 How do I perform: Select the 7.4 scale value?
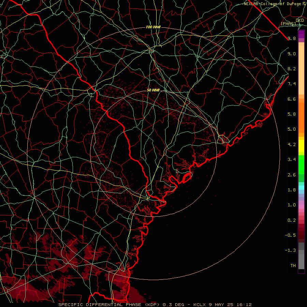click(x=292, y=84)
